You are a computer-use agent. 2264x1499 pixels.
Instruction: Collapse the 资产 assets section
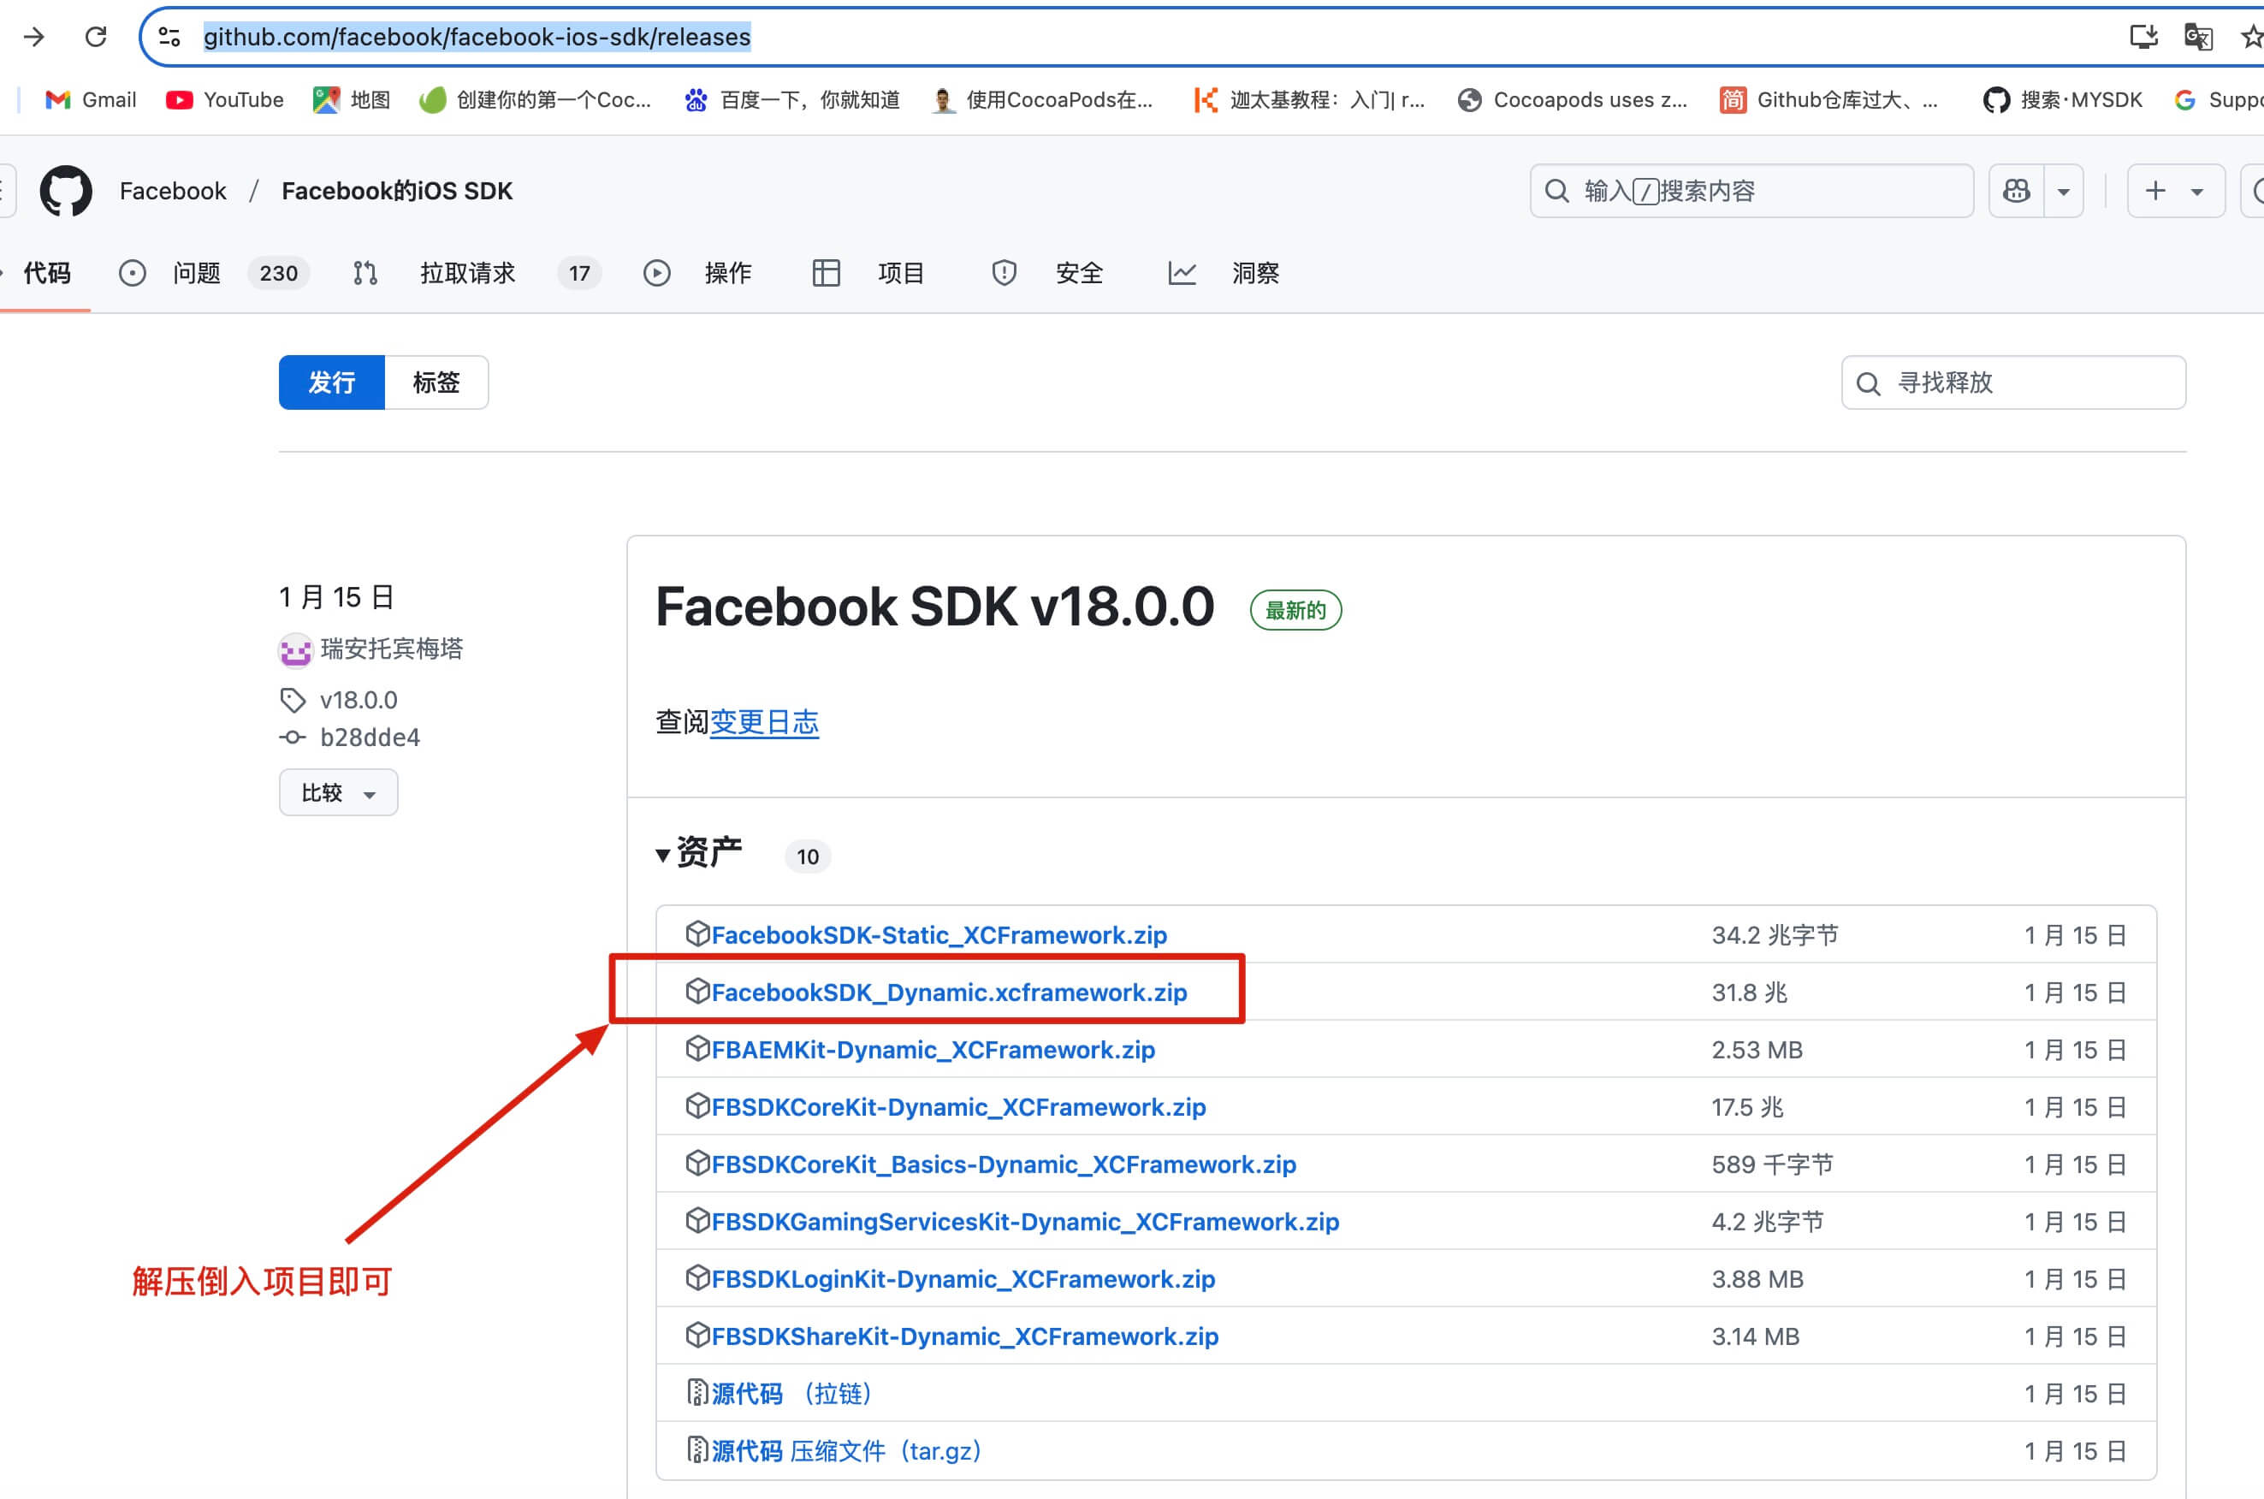pyautogui.click(x=700, y=853)
